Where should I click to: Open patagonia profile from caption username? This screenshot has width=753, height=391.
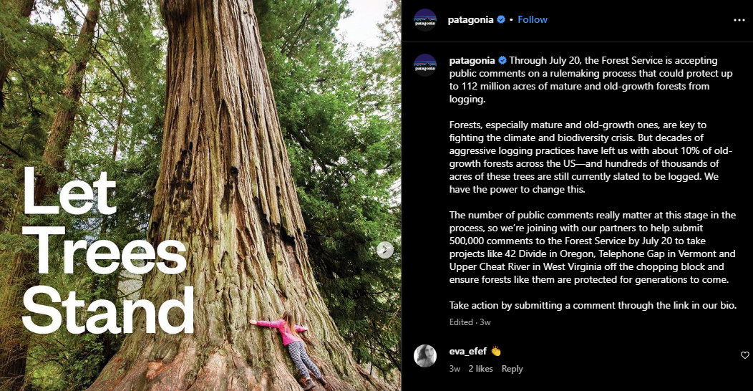(x=472, y=61)
